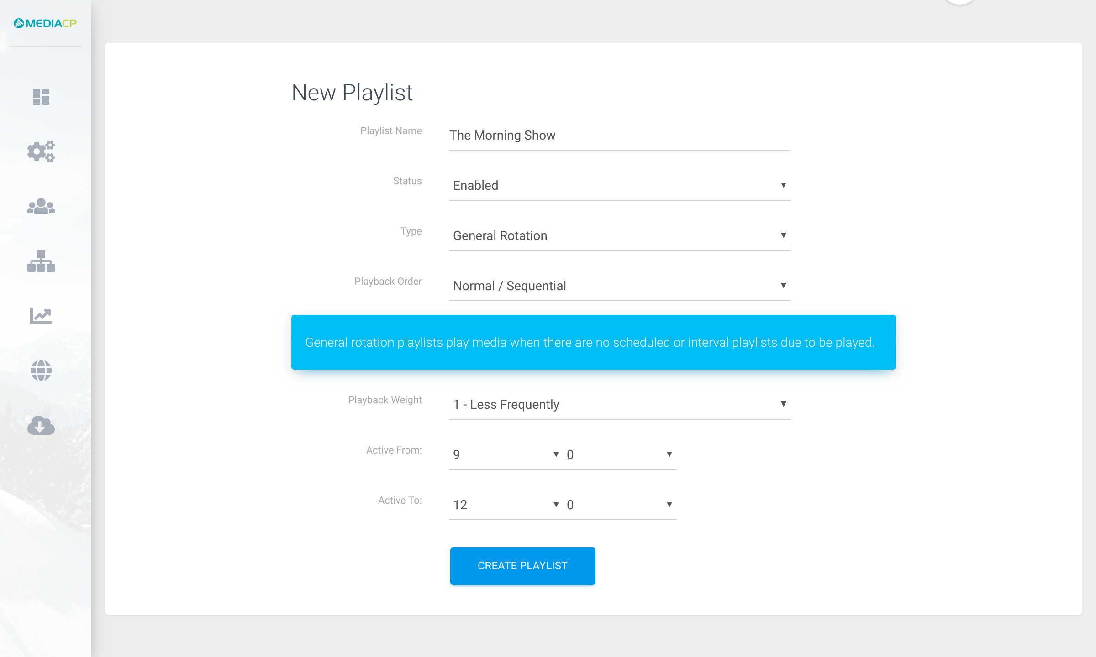Select the Active To hour dropdown
Viewport: 1096px width, 657px height.
[x=506, y=505]
